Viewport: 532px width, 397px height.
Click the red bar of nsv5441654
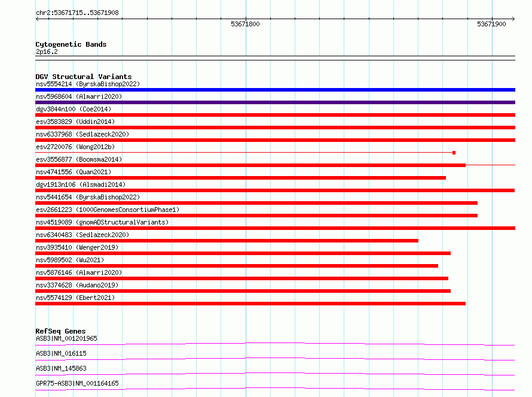[256, 203]
